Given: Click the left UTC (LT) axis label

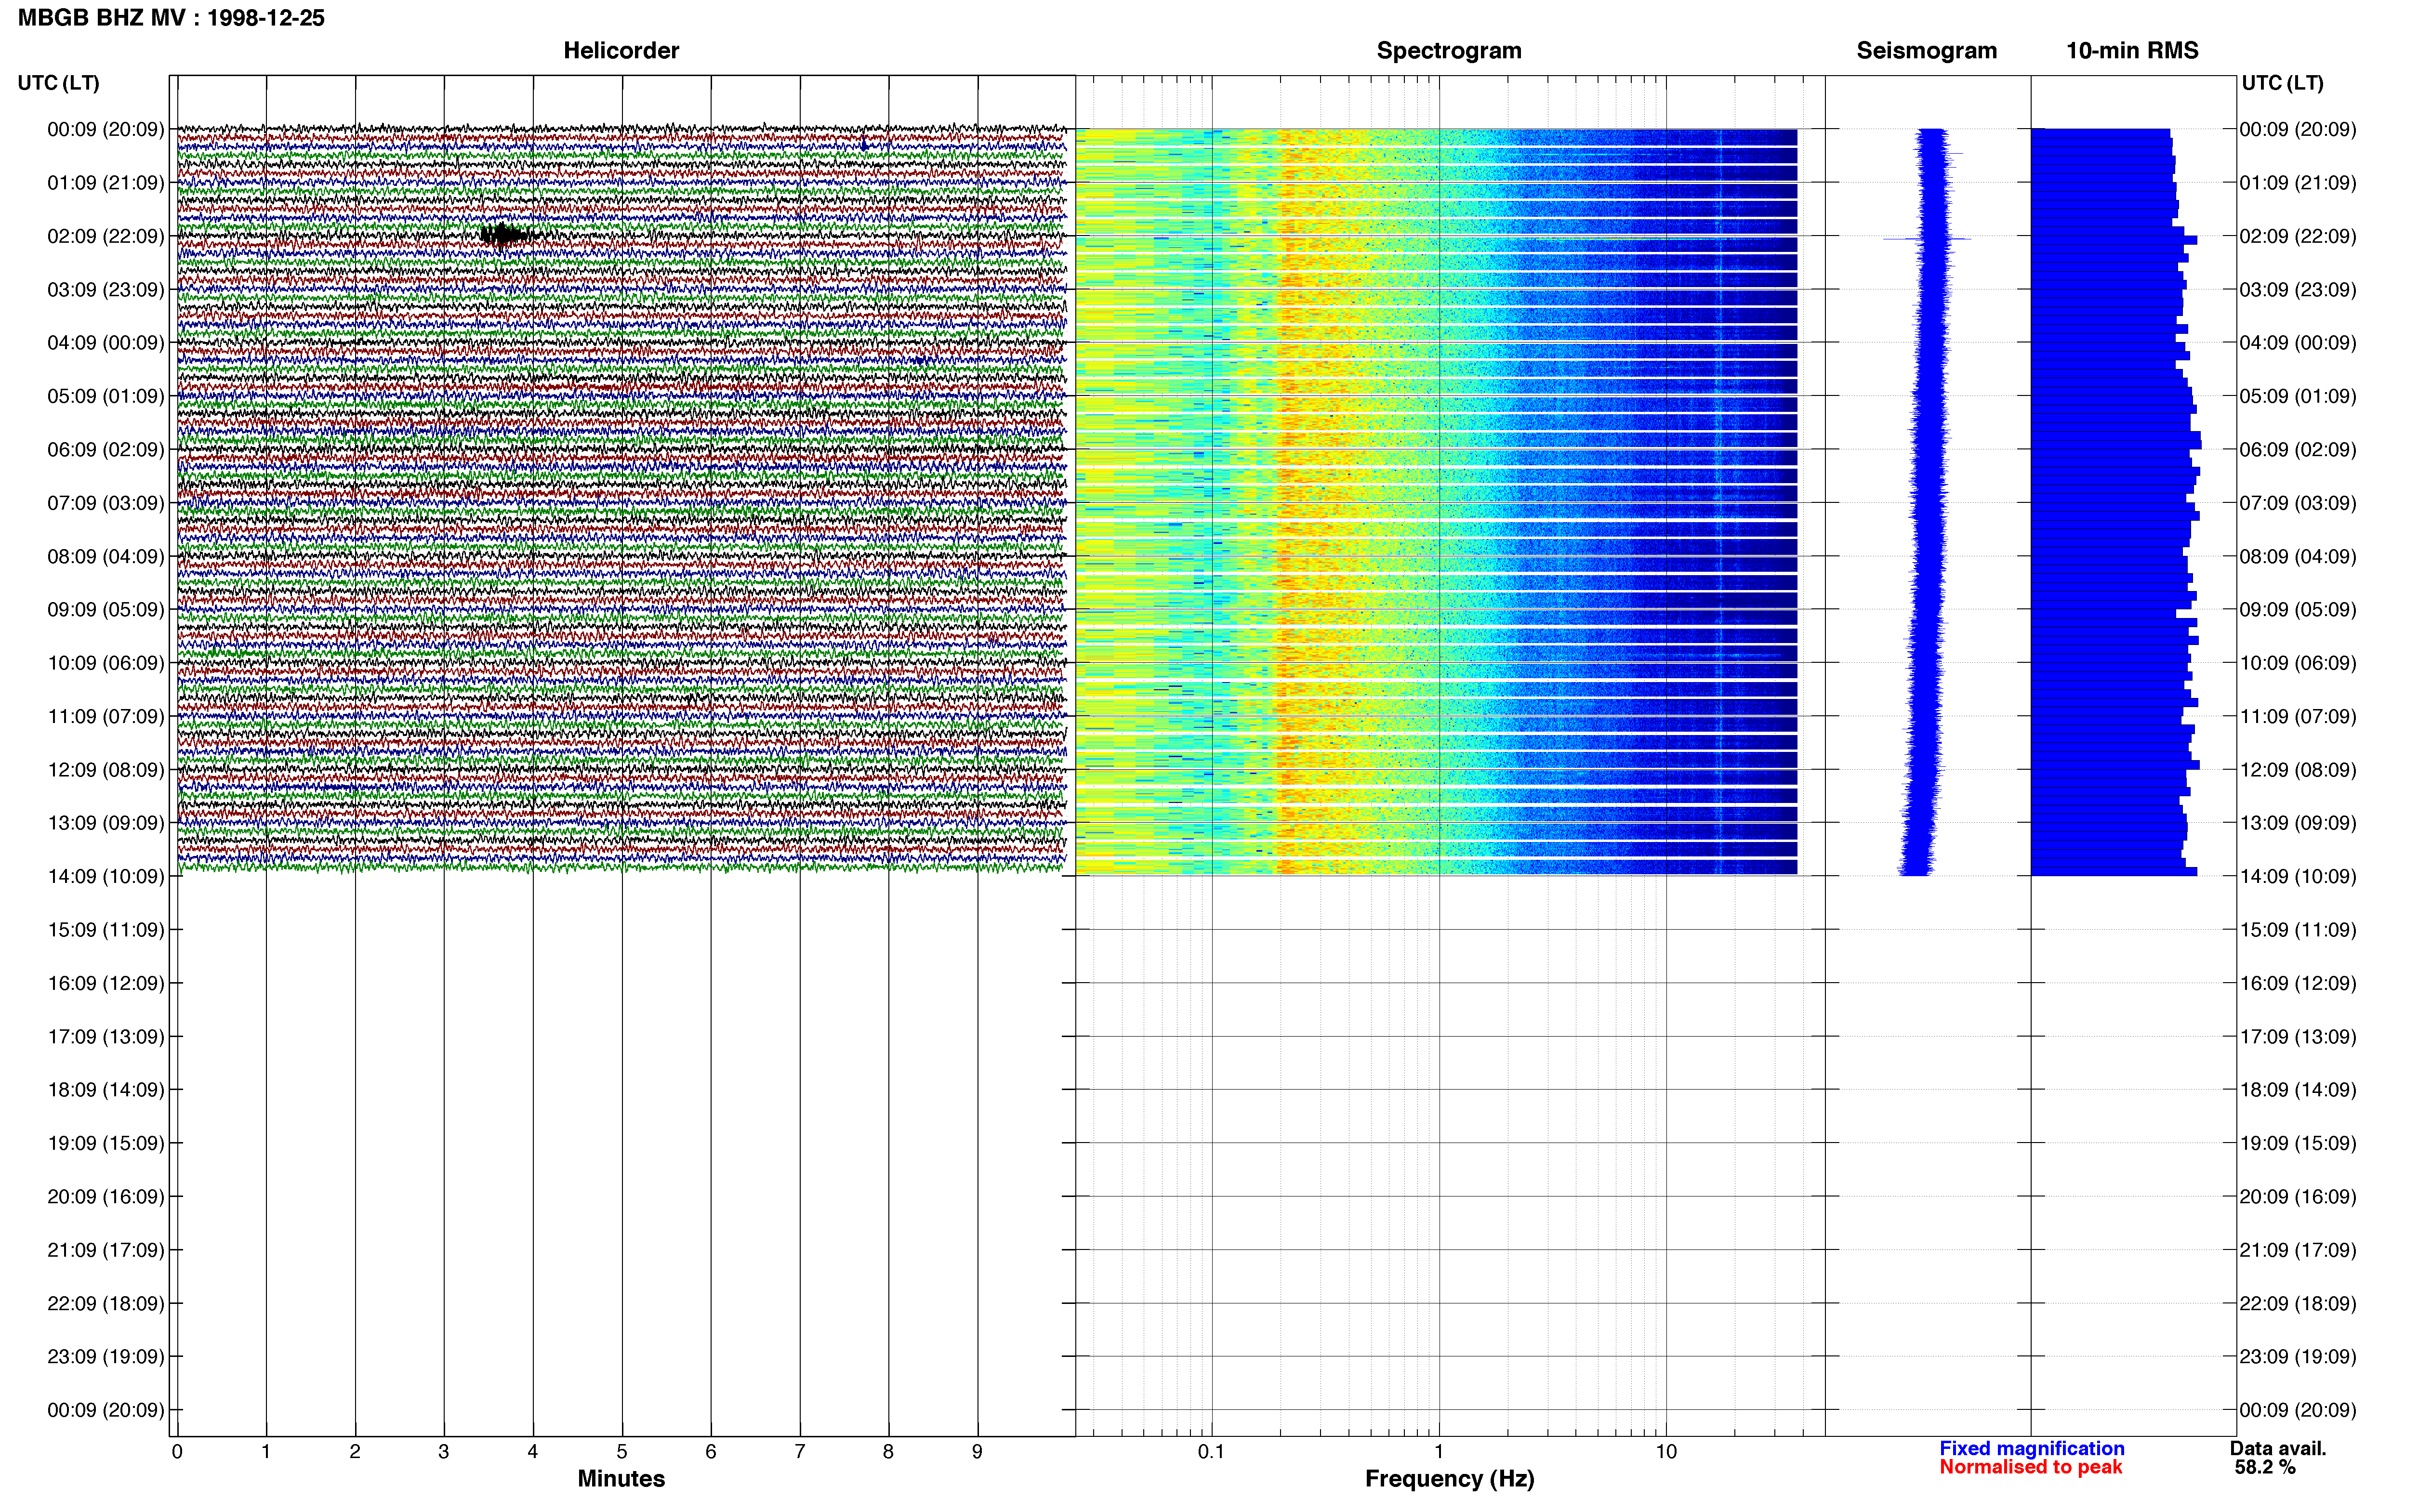Looking at the screenshot, I should (59, 83).
